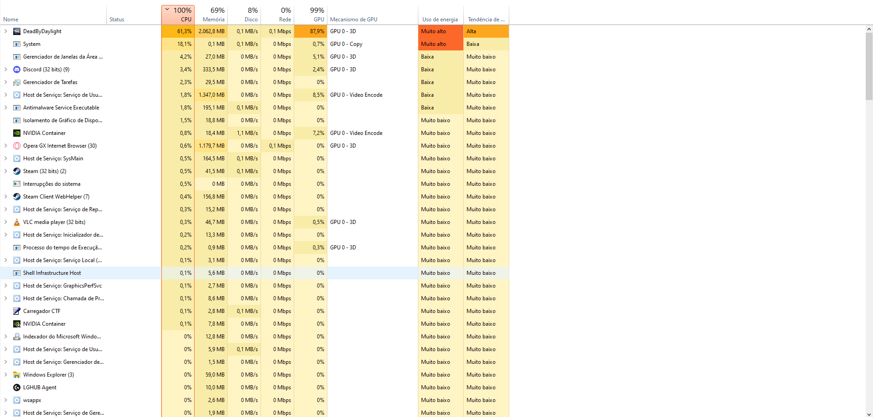Screen dimensions: 873x417
Task: Expand the Windows Explorer (3) group
Action: (x=5, y=375)
